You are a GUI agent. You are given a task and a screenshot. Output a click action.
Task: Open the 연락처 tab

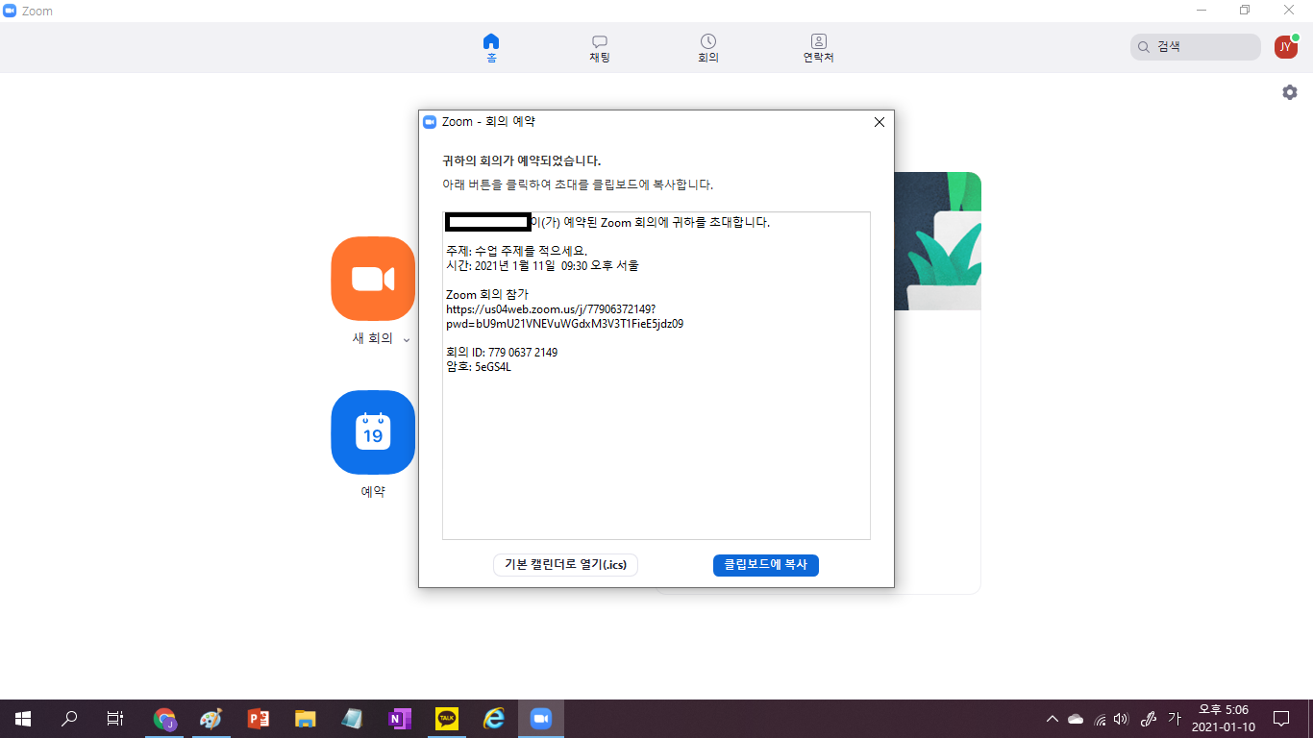818,48
